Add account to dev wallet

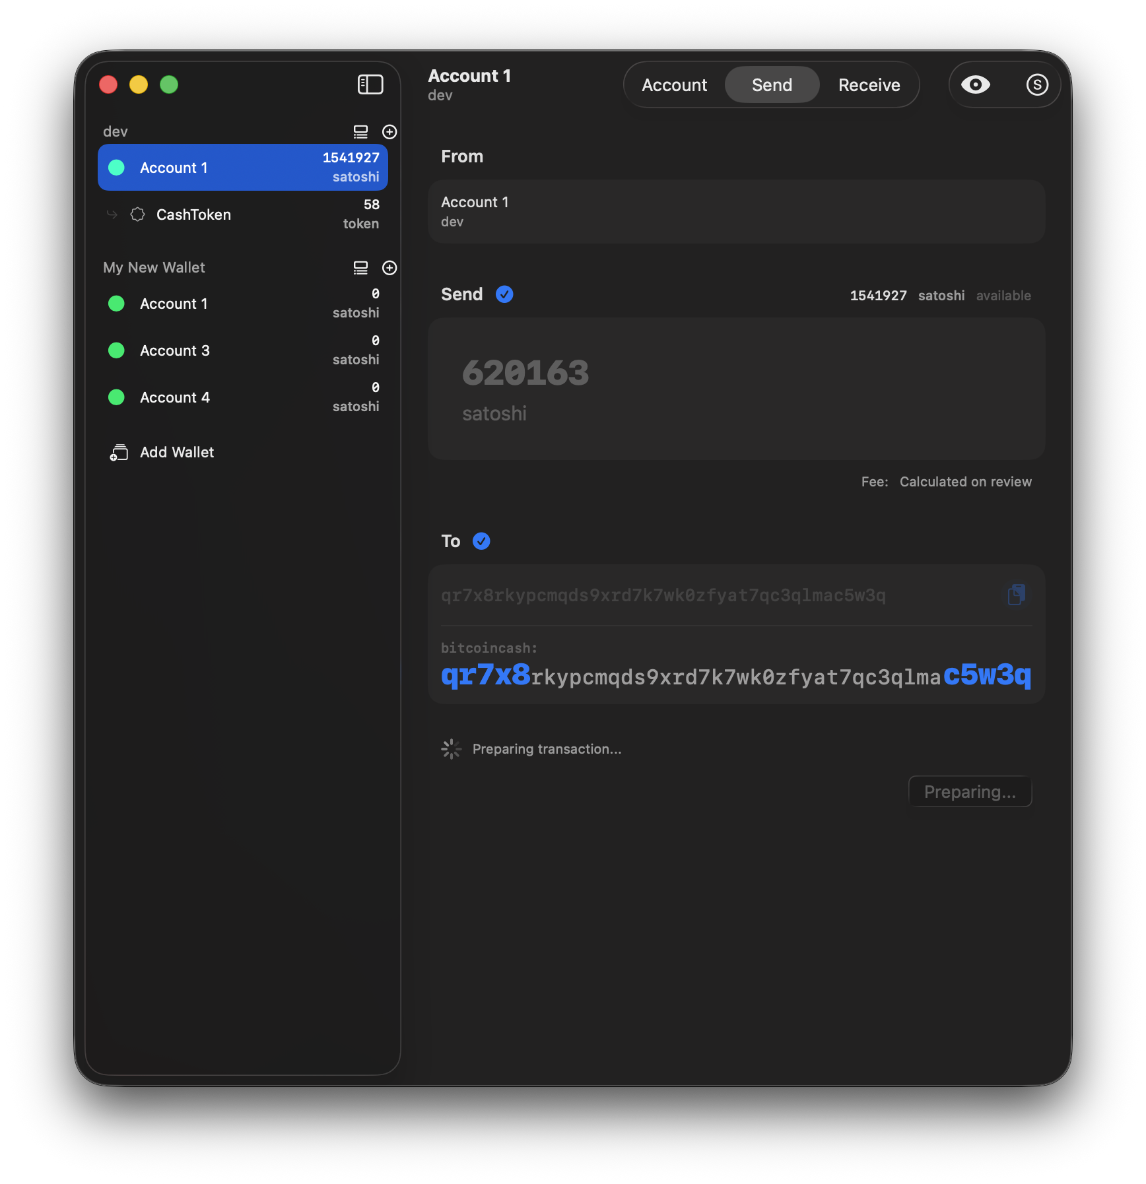point(389,132)
